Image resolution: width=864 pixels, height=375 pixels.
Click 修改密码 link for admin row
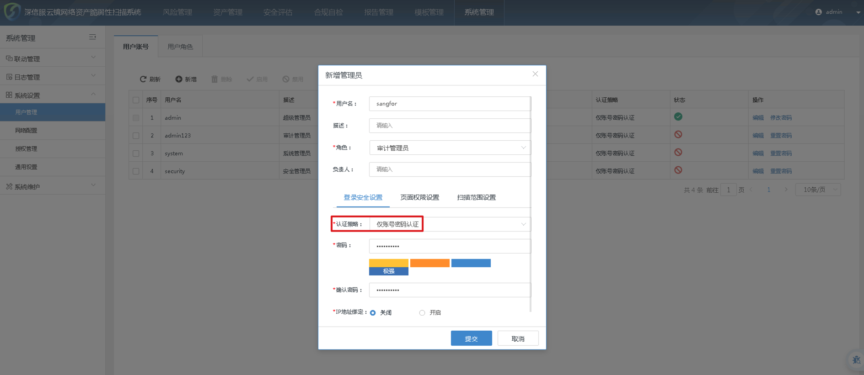point(781,118)
